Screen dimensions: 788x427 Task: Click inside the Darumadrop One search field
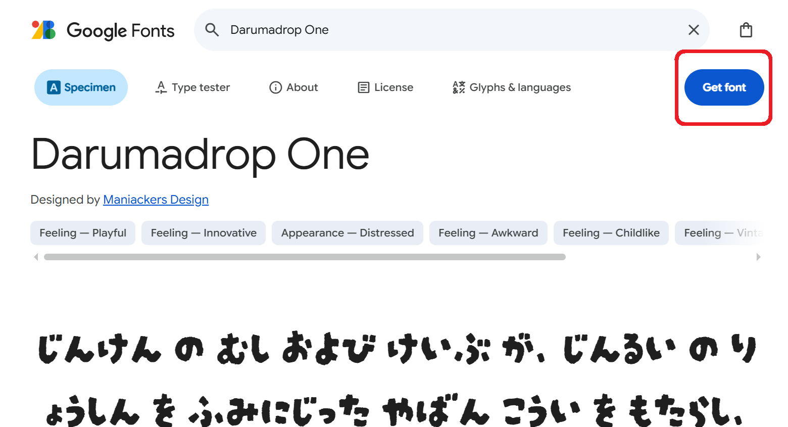click(x=452, y=30)
